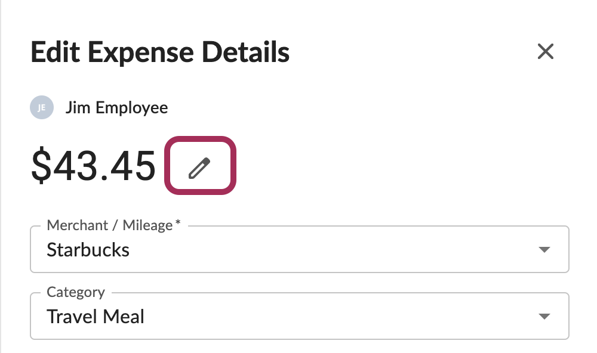Click the Category field chevron arrow
The width and height of the screenshot is (597, 353).
[x=544, y=316]
